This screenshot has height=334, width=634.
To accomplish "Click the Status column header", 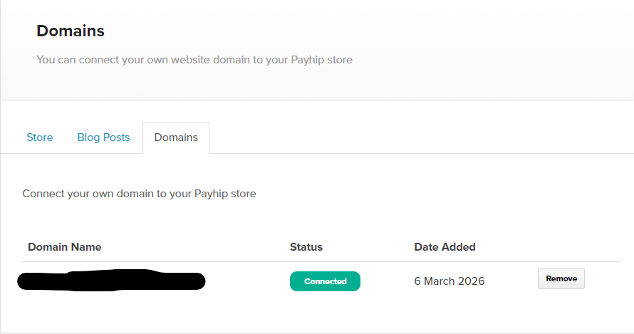I will pyautogui.click(x=306, y=247).
